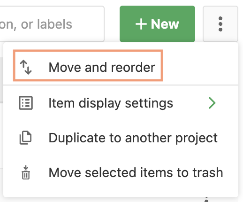This screenshot has width=243, height=202.
Task: Click the highlighted Move and reorder box
Action: tap(88, 65)
